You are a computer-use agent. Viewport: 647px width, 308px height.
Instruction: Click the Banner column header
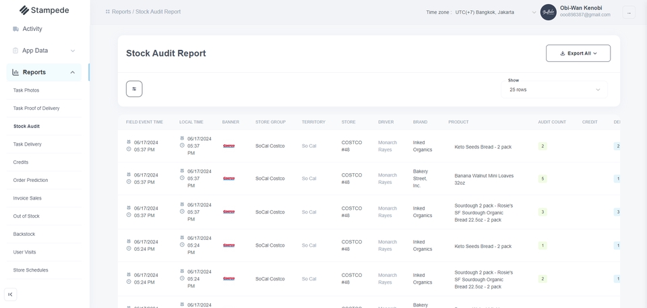[x=230, y=122]
